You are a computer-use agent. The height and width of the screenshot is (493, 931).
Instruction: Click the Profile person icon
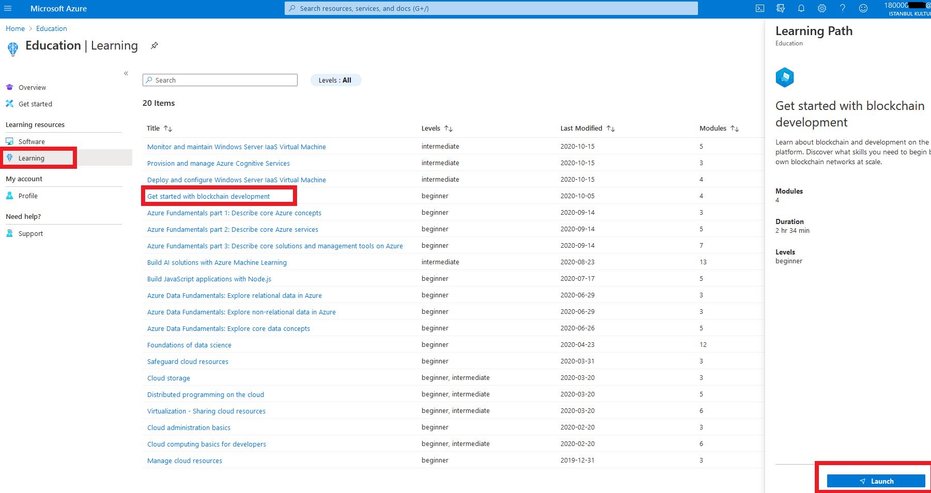(x=9, y=196)
